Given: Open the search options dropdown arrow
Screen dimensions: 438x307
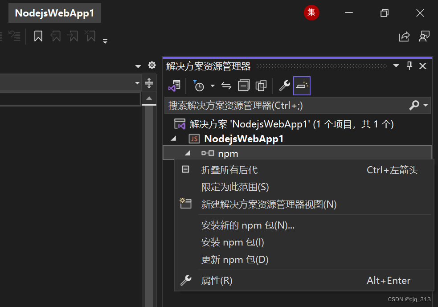Looking at the screenshot, I should 426,105.
